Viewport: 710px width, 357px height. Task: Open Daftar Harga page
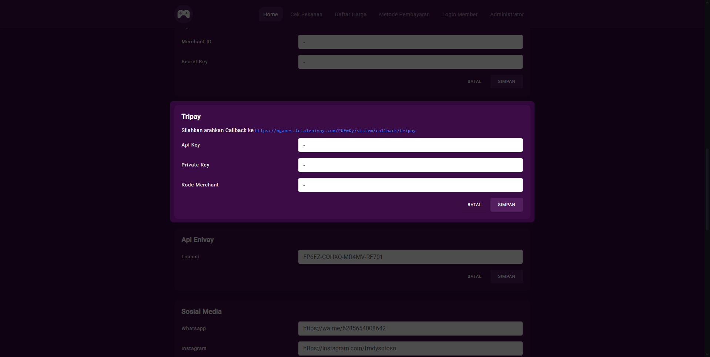(351, 14)
